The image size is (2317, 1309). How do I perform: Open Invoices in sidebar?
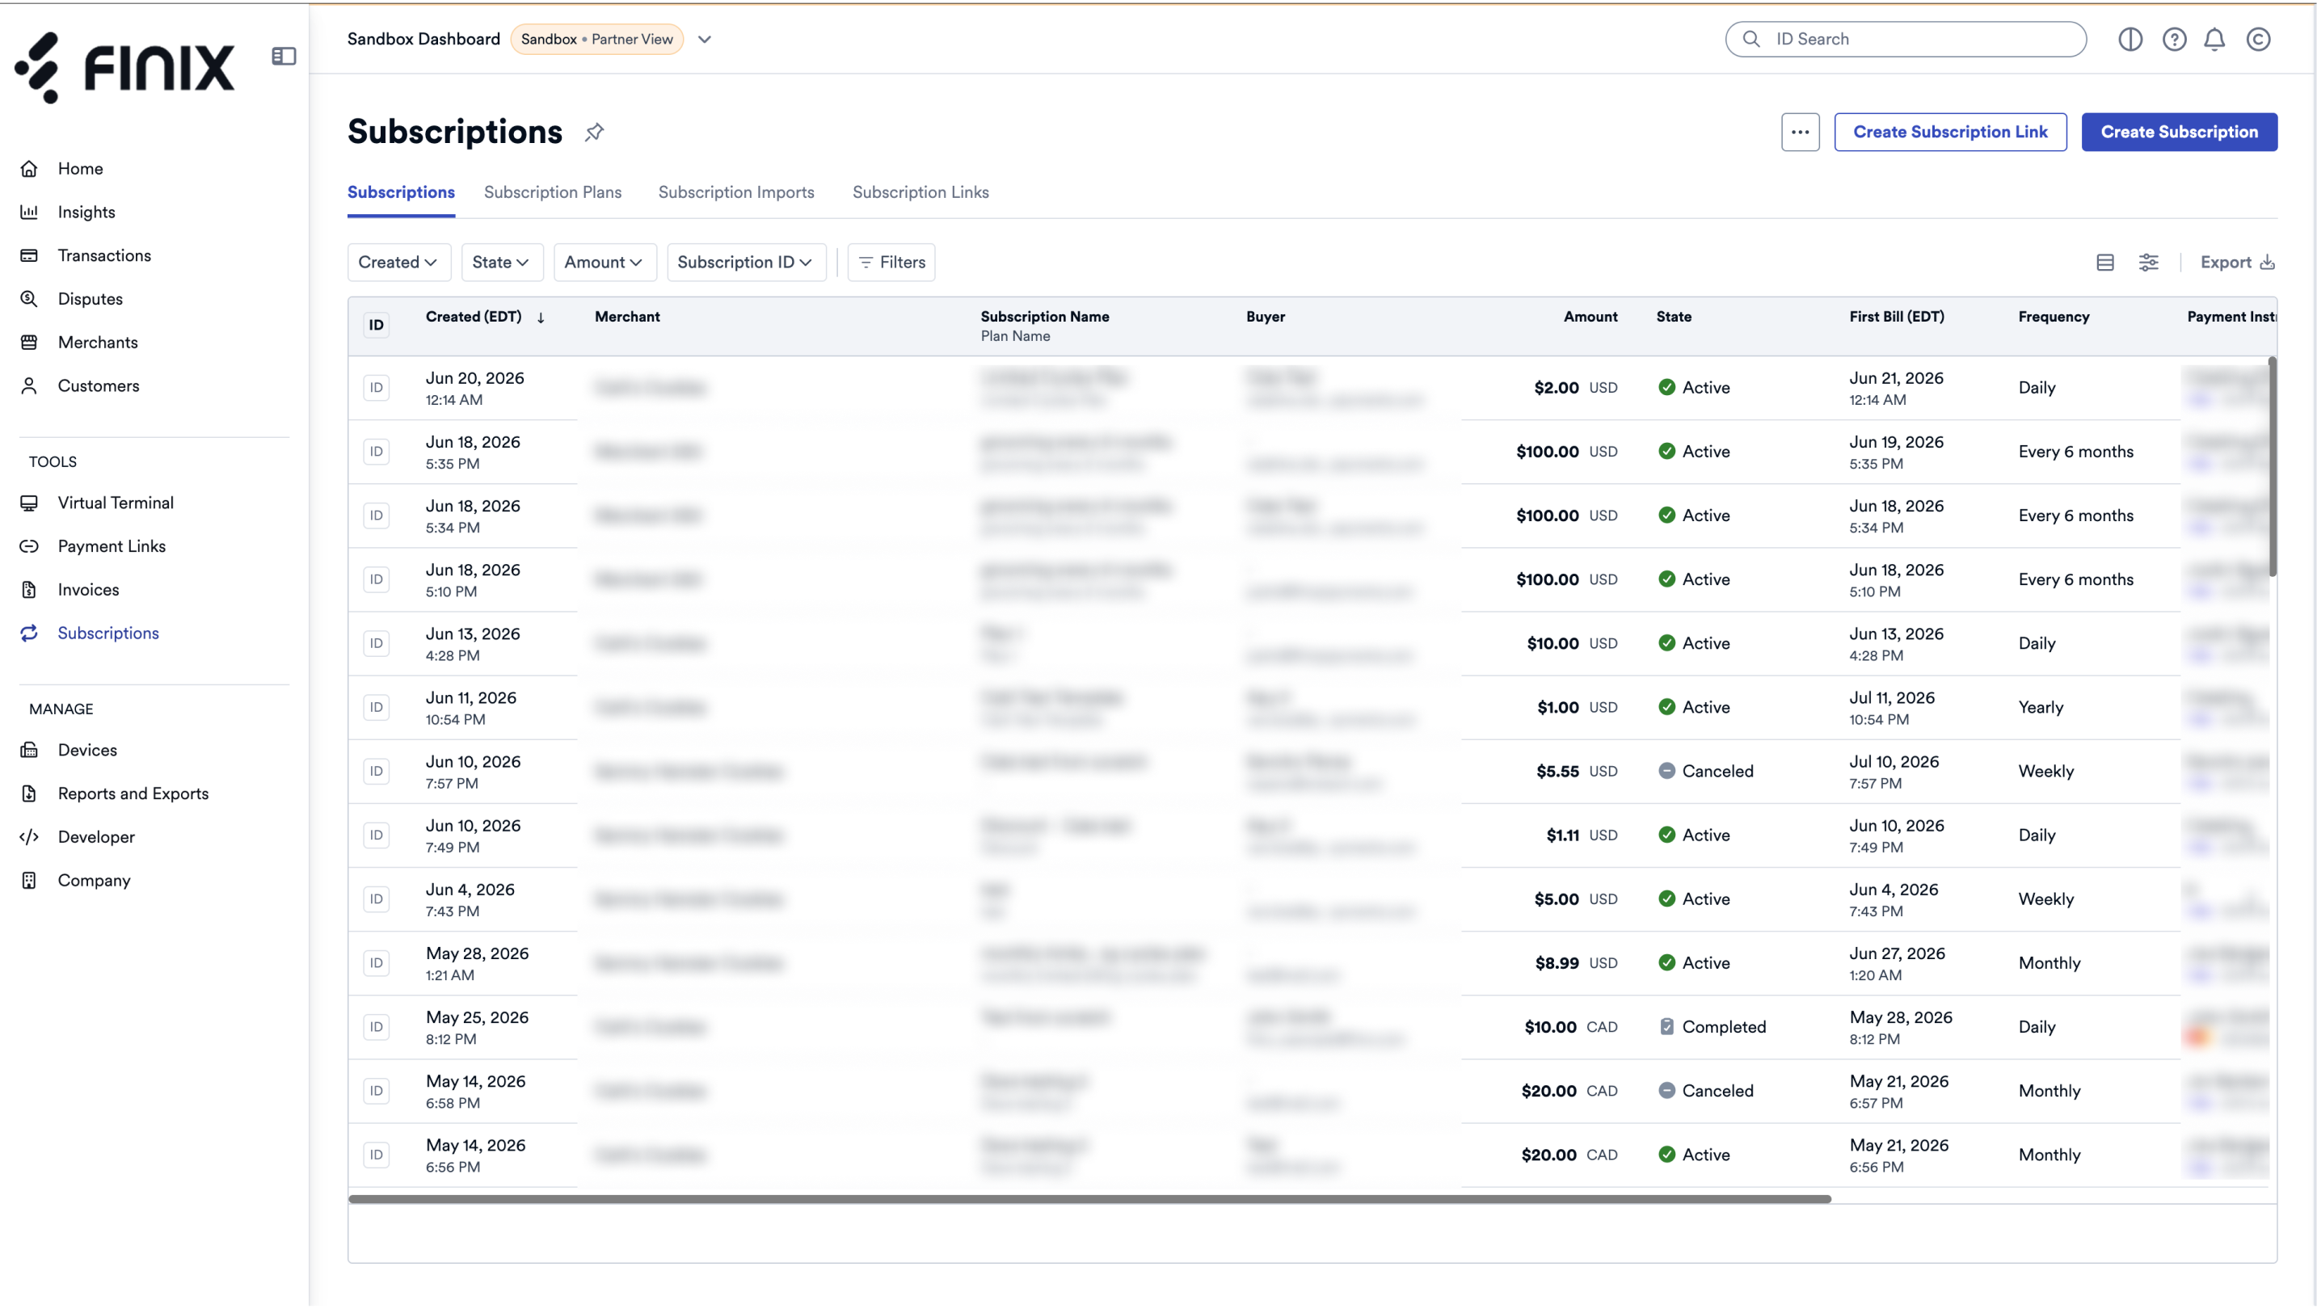point(88,590)
